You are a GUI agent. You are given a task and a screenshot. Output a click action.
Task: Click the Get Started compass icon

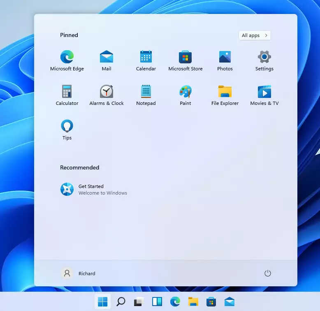tap(67, 189)
